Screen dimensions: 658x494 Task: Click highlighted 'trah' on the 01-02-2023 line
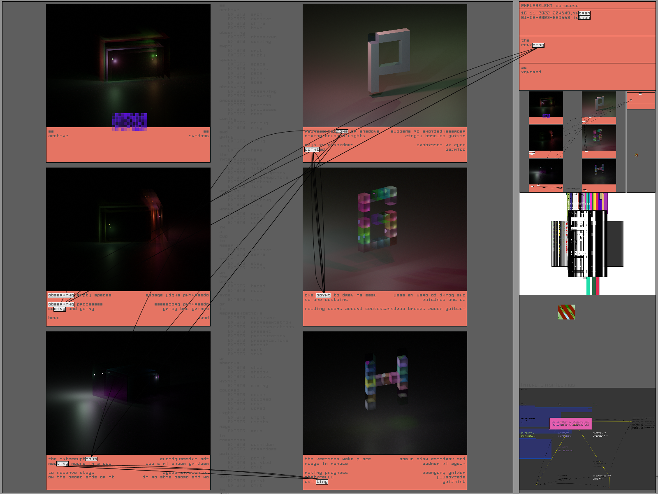[584, 18]
